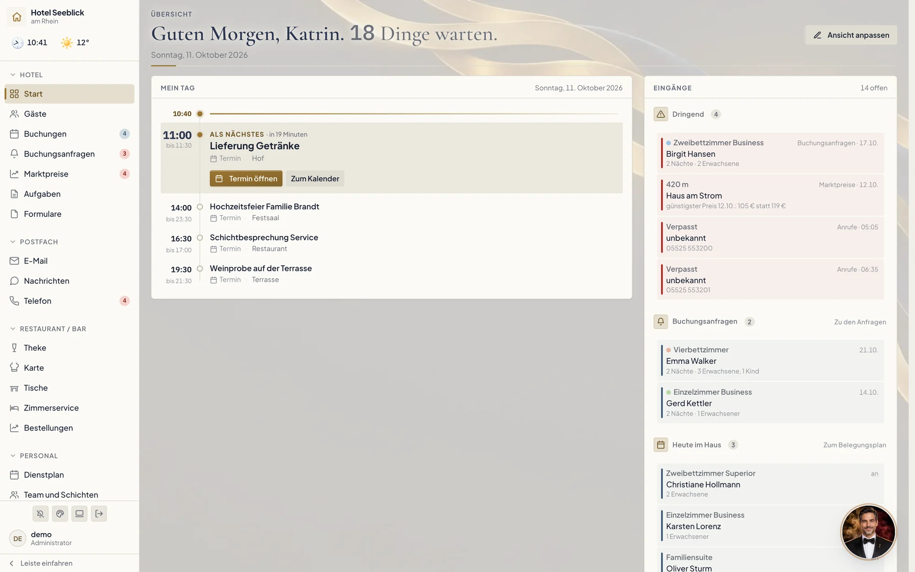Click the Hotel Seeblick home icon
The image size is (915, 572).
17,17
